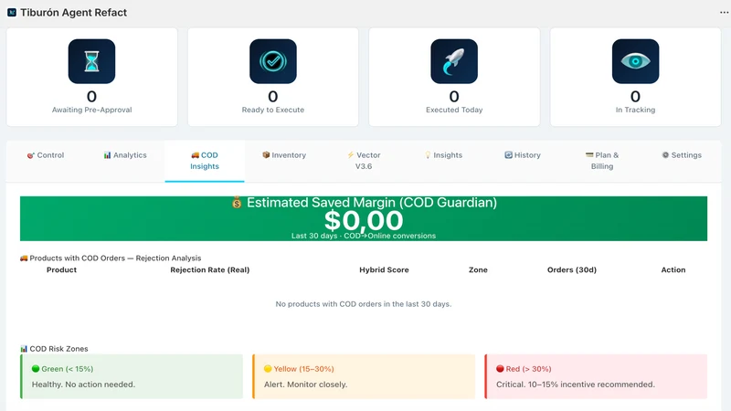Click the Yellow (15–30%) zone card
The height and width of the screenshot is (411, 731).
364,376
